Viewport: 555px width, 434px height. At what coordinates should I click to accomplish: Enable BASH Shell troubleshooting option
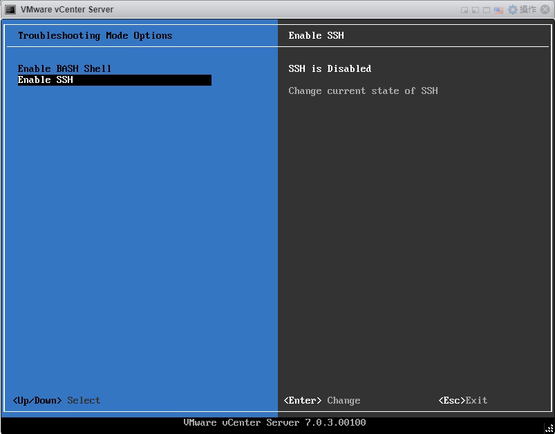point(64,68)
